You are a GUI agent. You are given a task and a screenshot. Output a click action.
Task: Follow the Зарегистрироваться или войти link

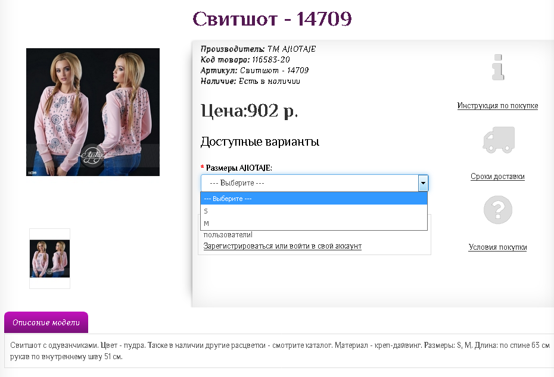click(282, 246)
